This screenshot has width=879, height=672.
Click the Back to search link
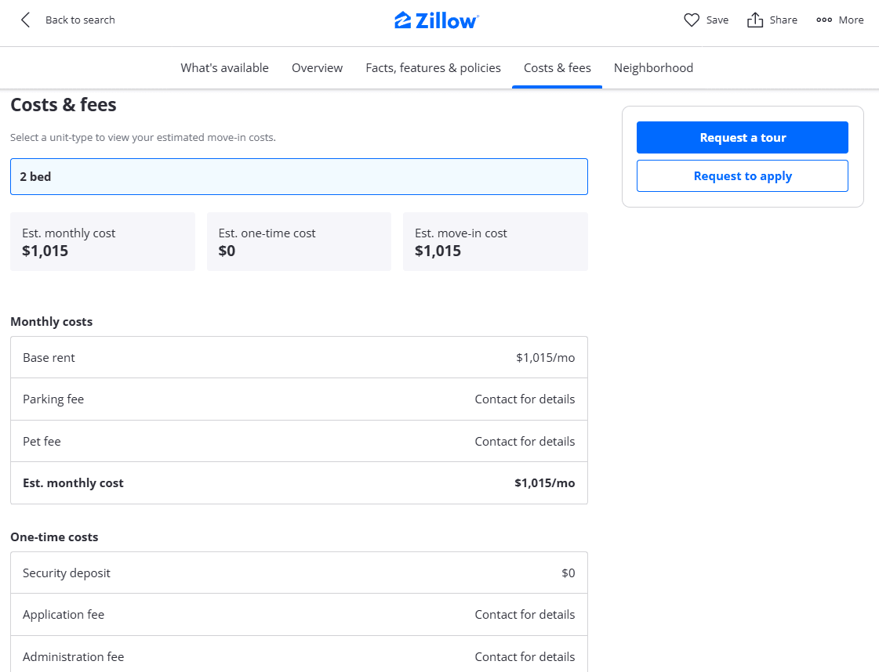pos(80,20)
